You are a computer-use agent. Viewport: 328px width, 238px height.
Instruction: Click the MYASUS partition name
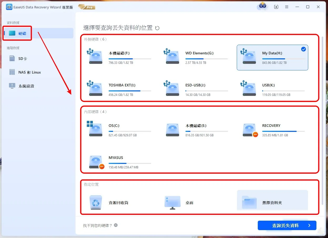click(x=116, y=158)
